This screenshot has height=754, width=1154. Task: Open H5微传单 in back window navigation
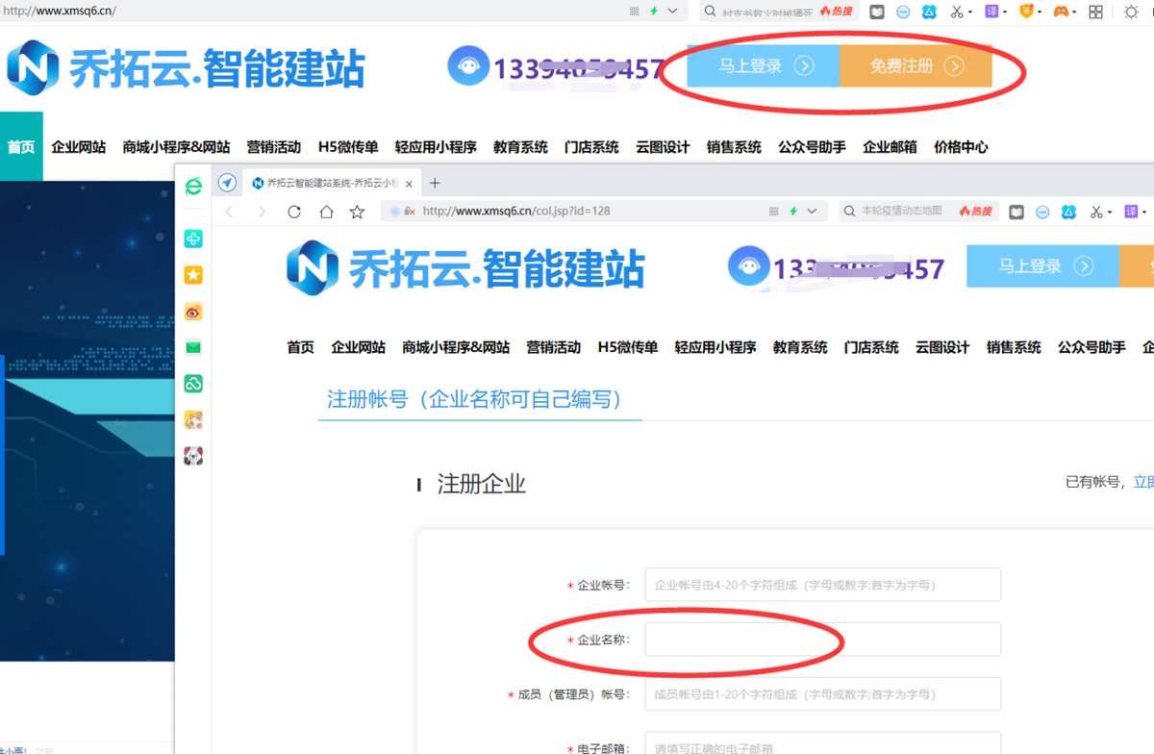click(348, 147)
